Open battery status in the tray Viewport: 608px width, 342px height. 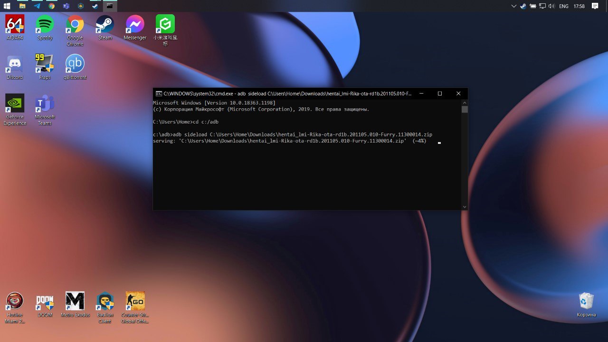click(532, 6)
